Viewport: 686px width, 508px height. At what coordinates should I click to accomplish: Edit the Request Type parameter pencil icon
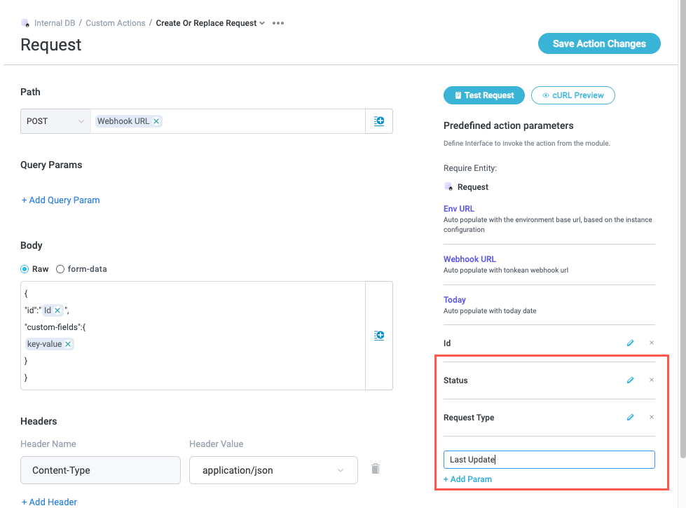point(630,418)
